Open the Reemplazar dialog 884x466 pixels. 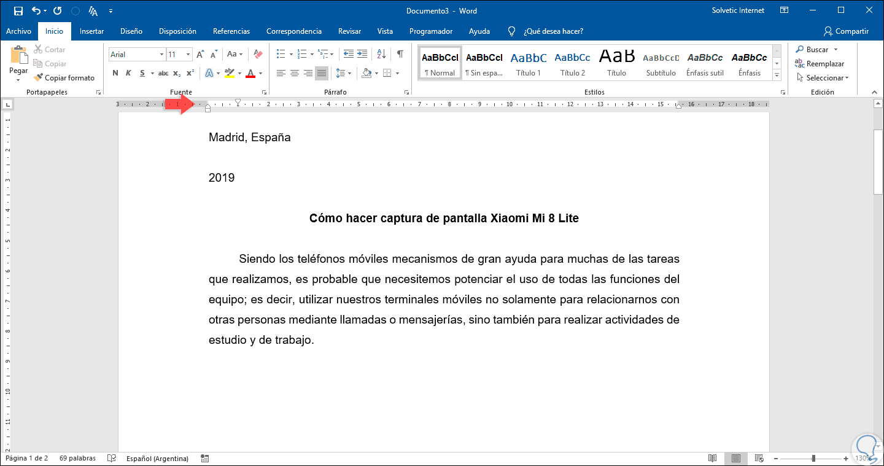pos(820,64)
